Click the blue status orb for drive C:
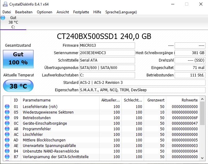This screenshot has width=208, height=164. point(3,18)
